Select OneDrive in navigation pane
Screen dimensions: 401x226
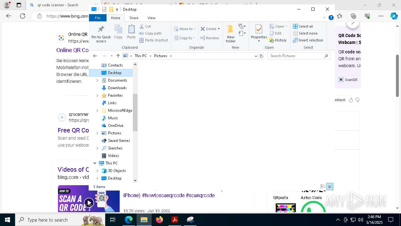tap(113, 126)
